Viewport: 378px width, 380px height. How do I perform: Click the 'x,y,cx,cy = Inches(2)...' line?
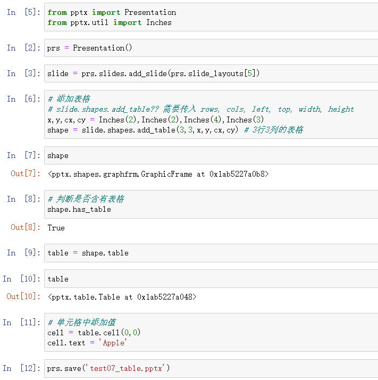click(x=155, y=120)
